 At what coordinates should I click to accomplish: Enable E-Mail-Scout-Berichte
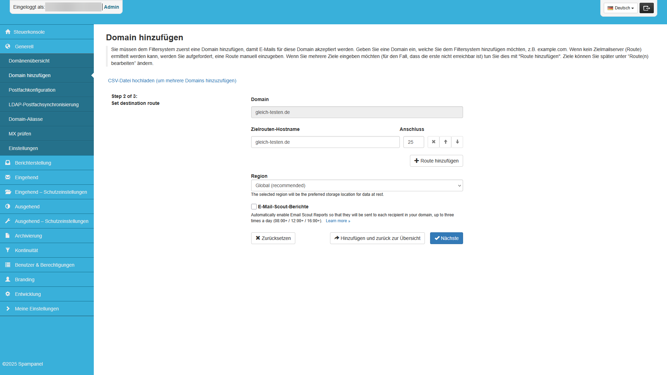pyautogui.click(x=254, y=207)
